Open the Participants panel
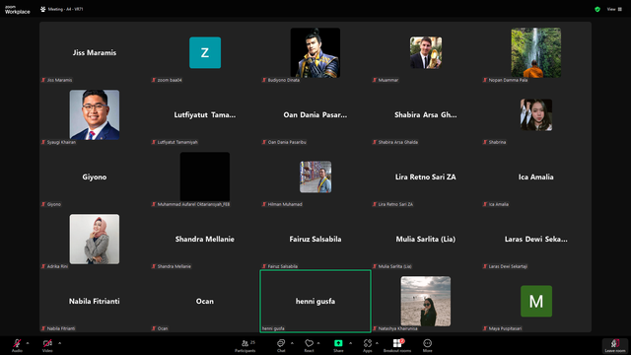Screen dimensions: 631x355 coord(245,345)
